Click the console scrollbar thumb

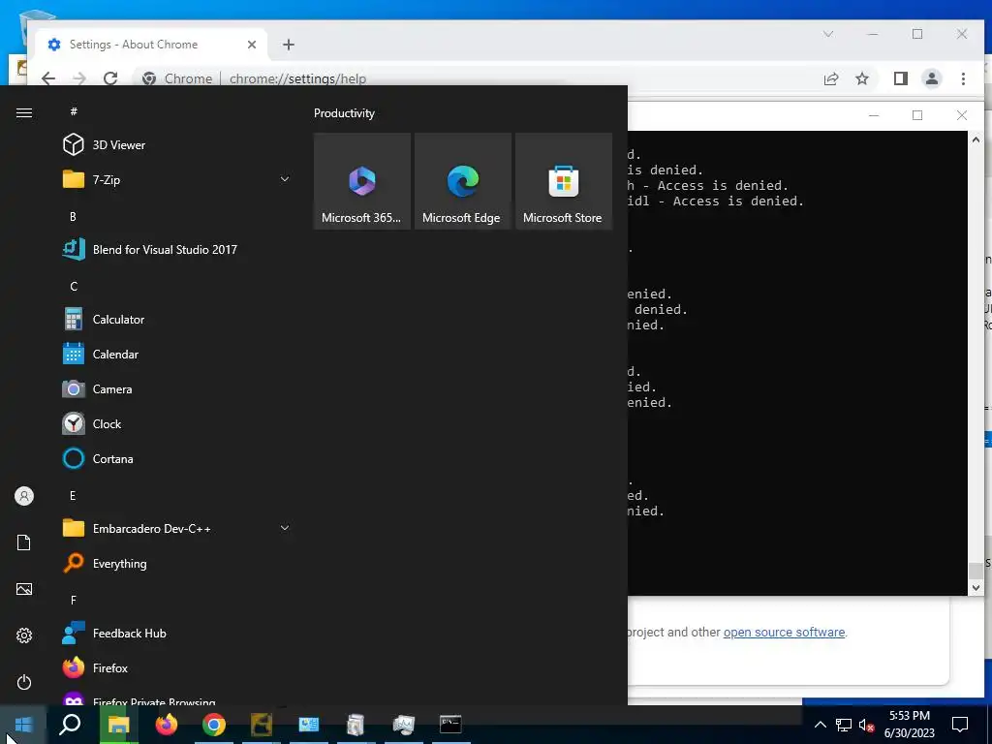(x=976, y=570)
